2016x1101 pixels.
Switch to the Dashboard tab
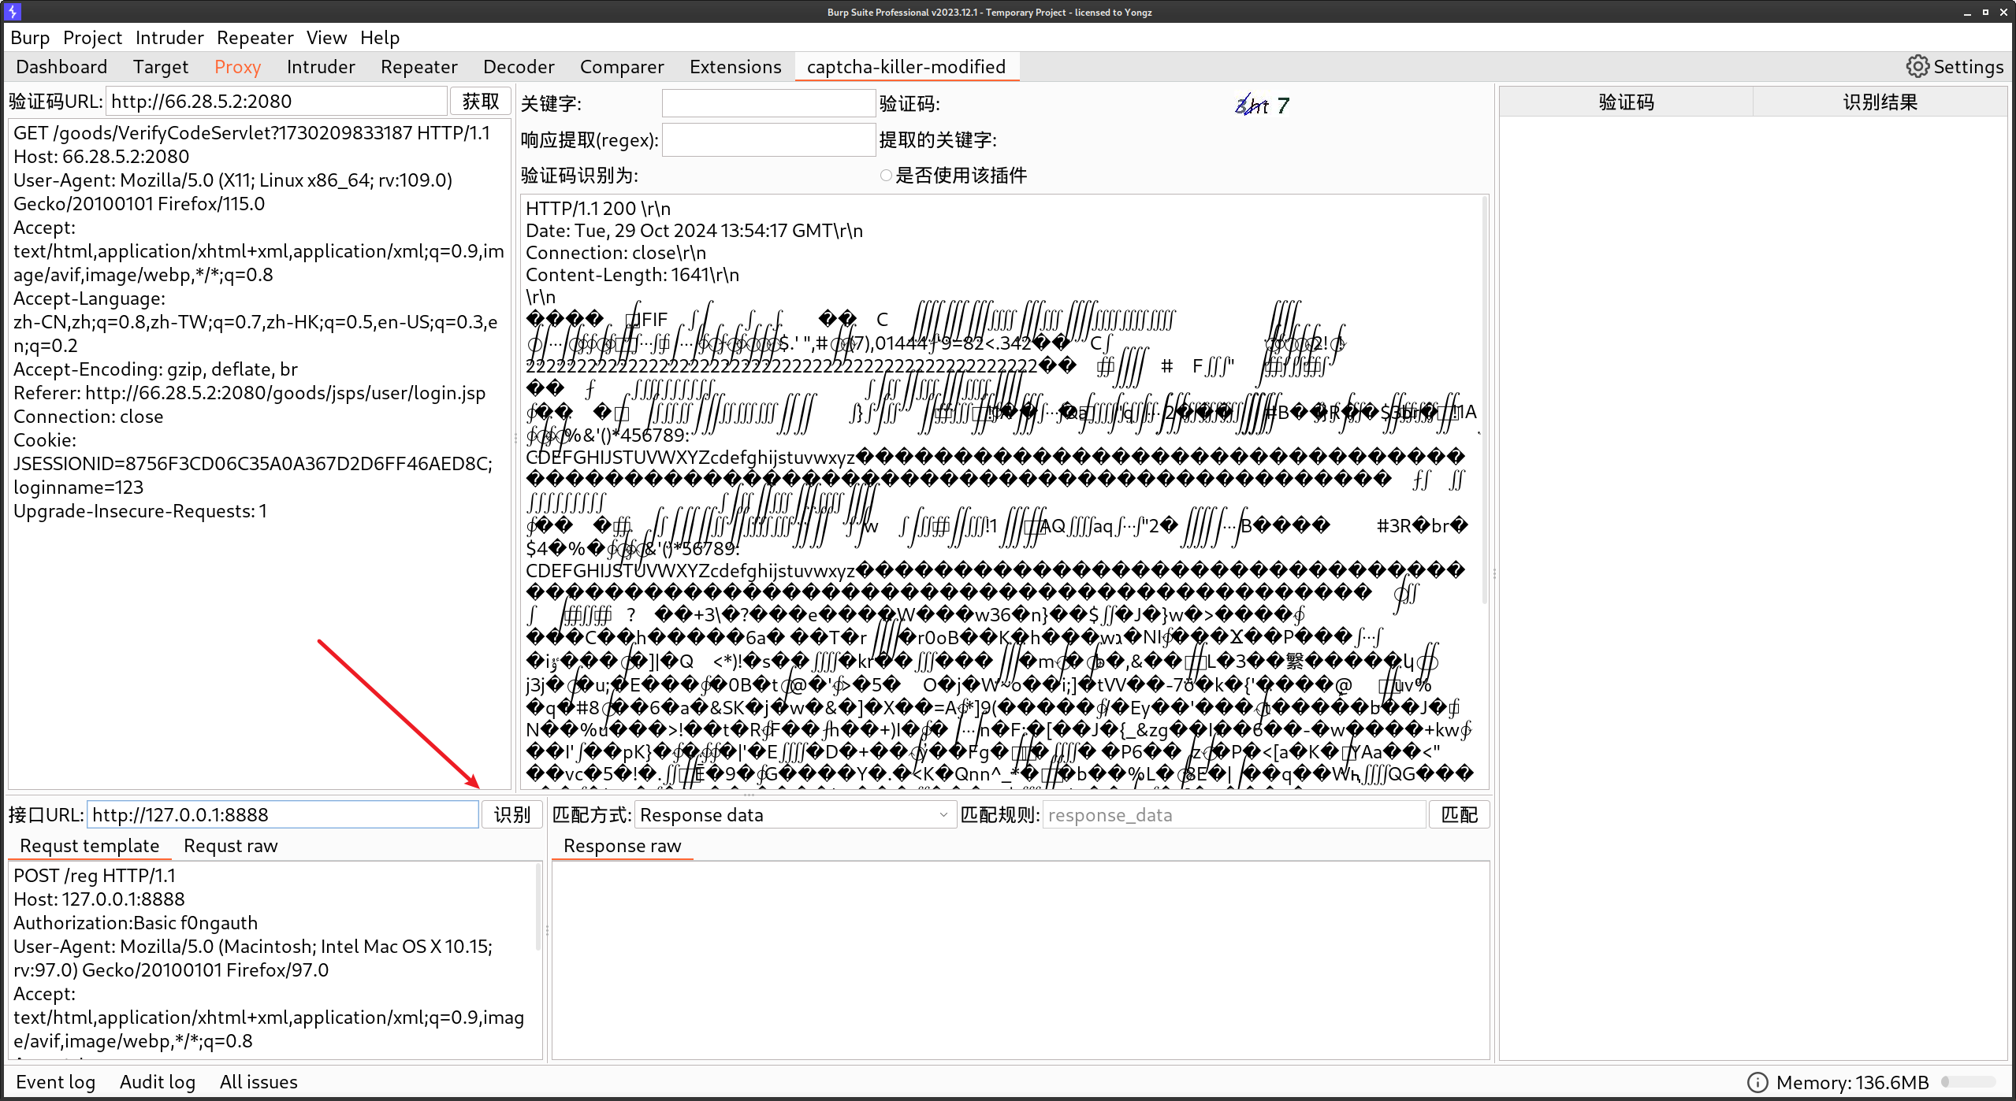point(61,67)
